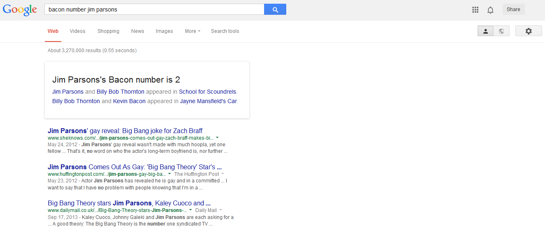Image resolution: width=545 pixels, height=228 pixels.
Task: Click the blue magnifier search button
Action: click(x=275, y=9)
